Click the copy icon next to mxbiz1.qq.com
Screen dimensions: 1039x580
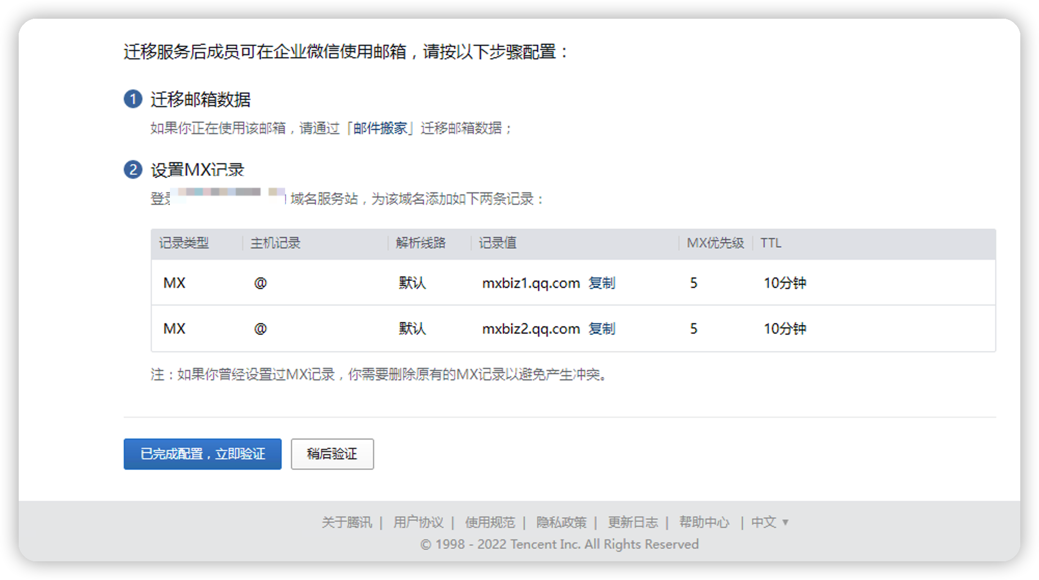pyautogui.click(x=602, y=283)
